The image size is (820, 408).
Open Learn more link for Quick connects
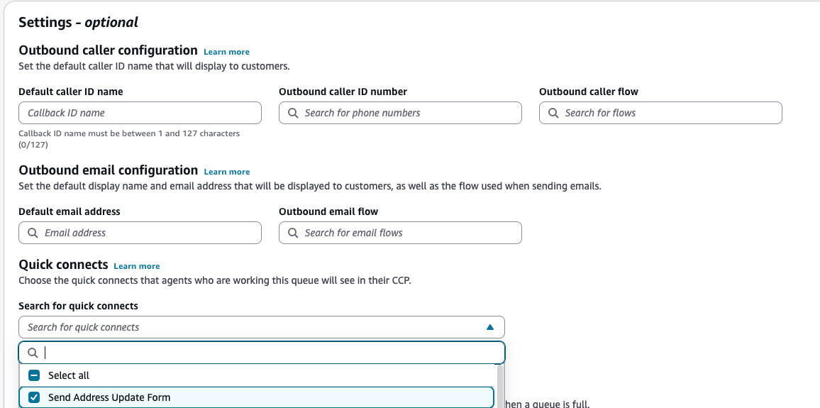[137, 266]
